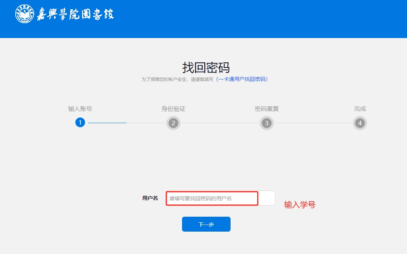Click the grey connector between steps 2 and 3
The width and height of the screenshot is (407, 254).
tap(220, 123)
